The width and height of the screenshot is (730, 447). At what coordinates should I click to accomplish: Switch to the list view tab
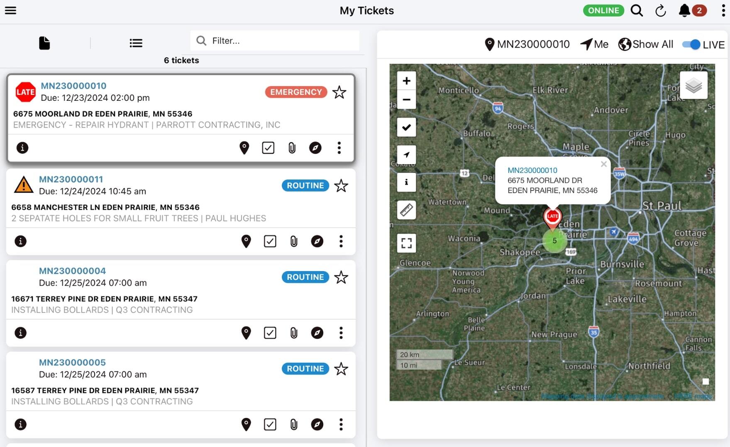136,43
